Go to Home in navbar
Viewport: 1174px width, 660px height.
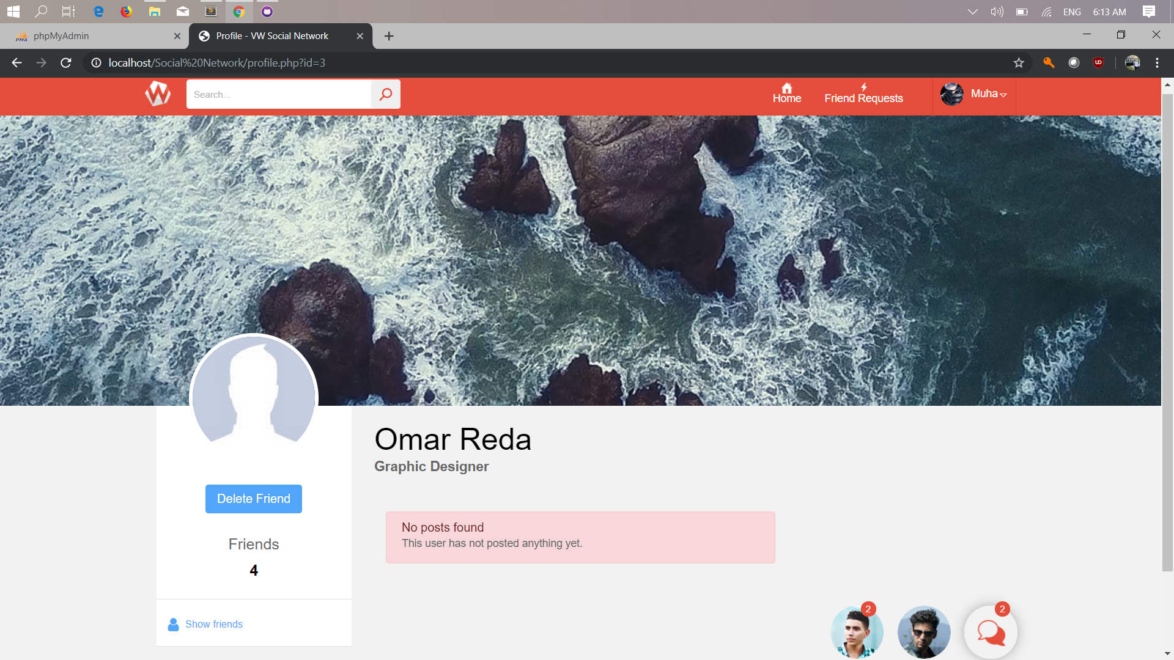coord(787,94)
